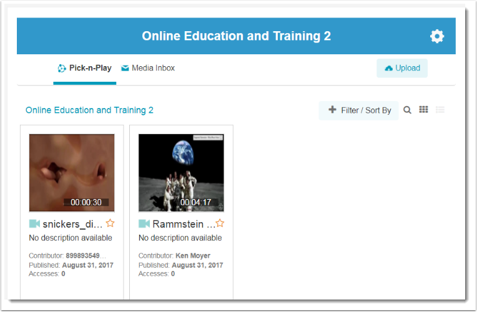The image size is (477, 312).
Task: Click the Rammstein card's Accesses: 0
Action: [x=157, y=274]
